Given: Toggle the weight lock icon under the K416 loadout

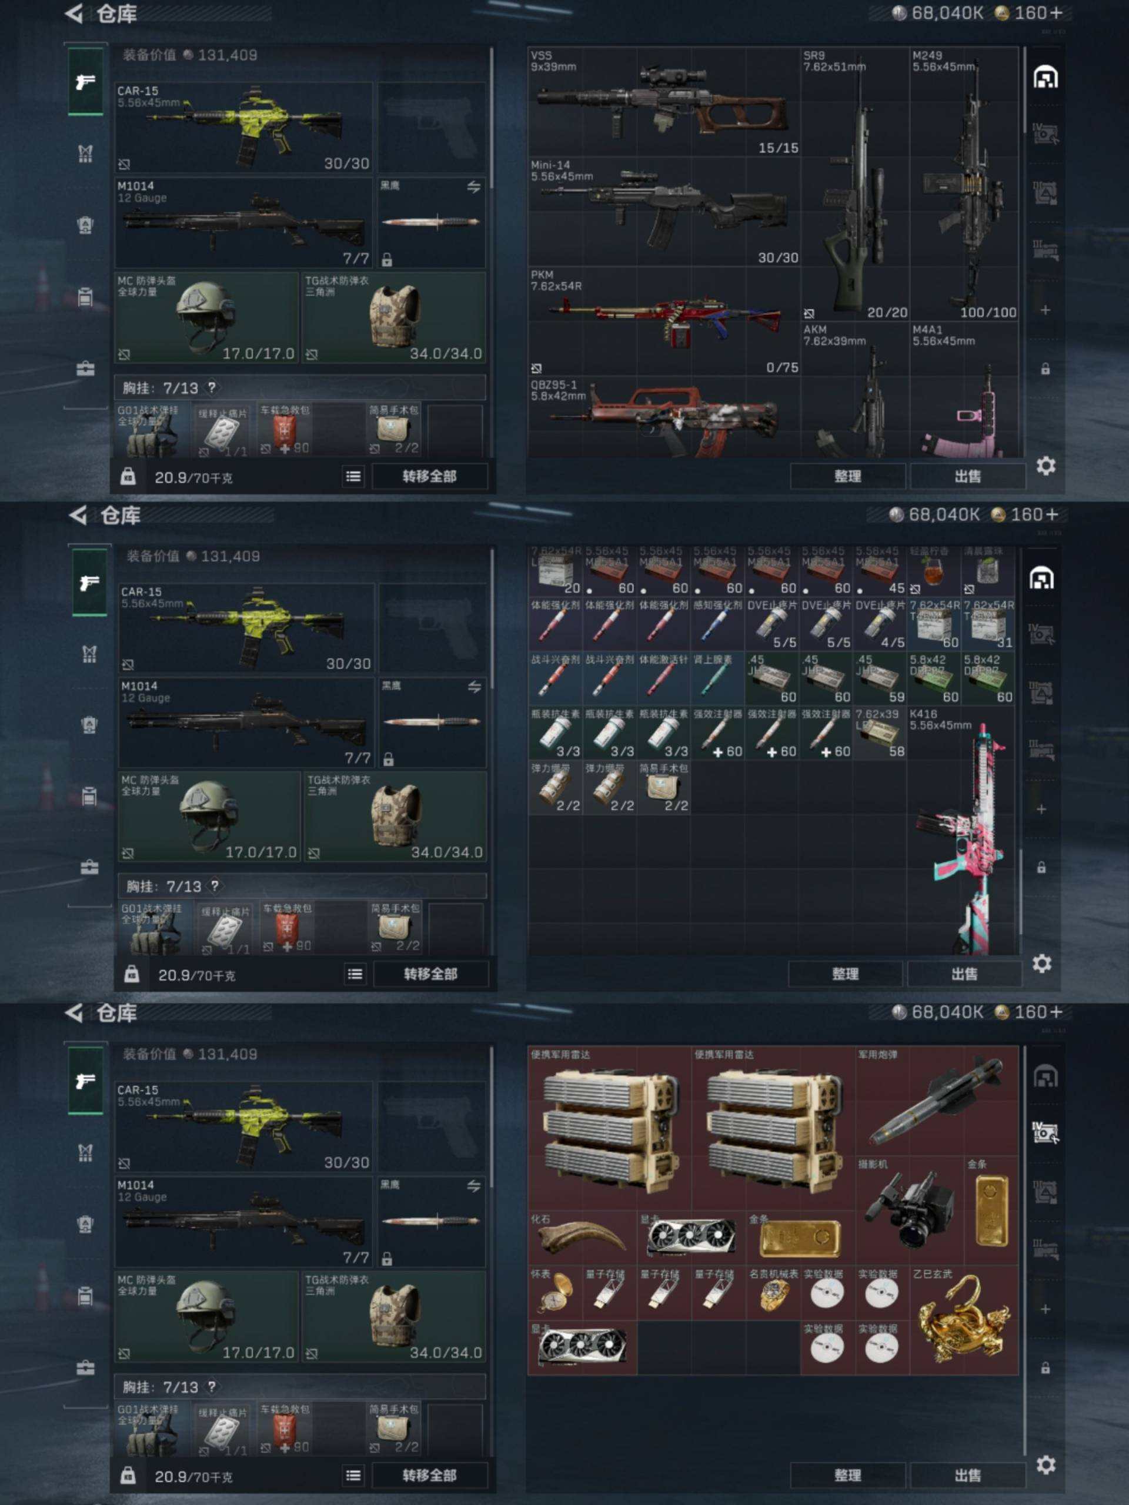Looking at the screenshot, I should point(131,974).
